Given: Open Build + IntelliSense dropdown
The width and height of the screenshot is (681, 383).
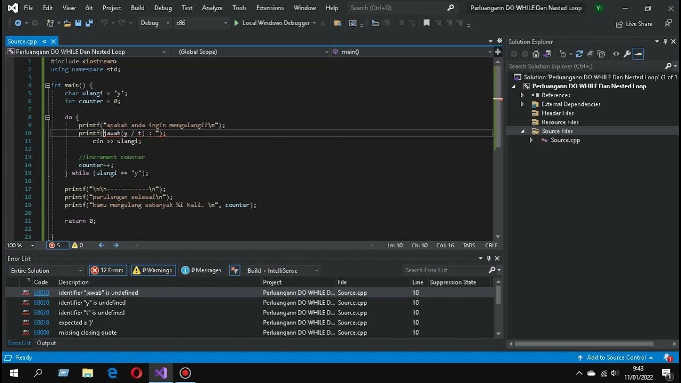Looking at the screenshot, I should pyautogui.click(x=283, y=270).
